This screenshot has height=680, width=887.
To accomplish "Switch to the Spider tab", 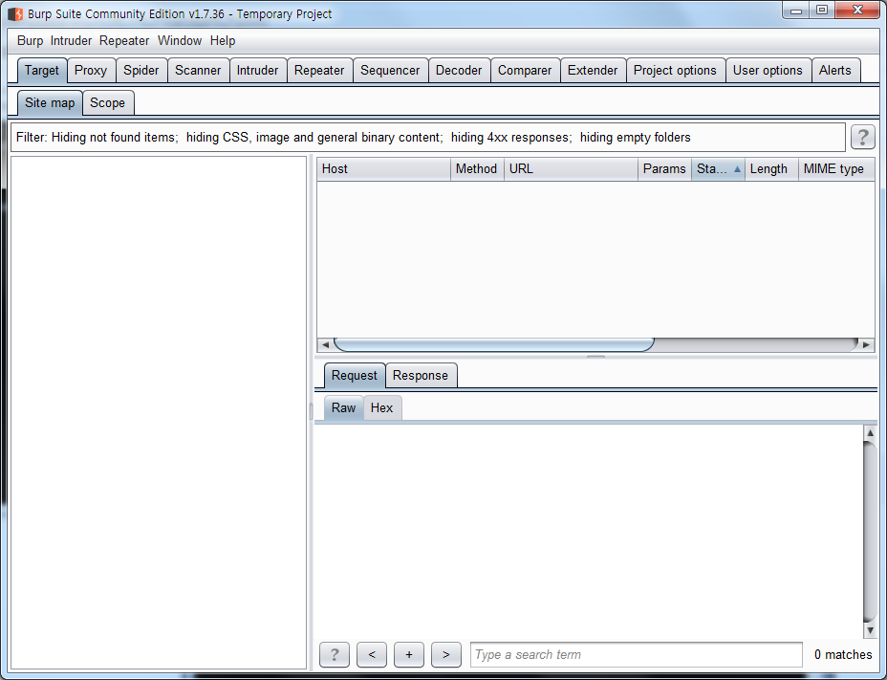I will coord(141,70).
